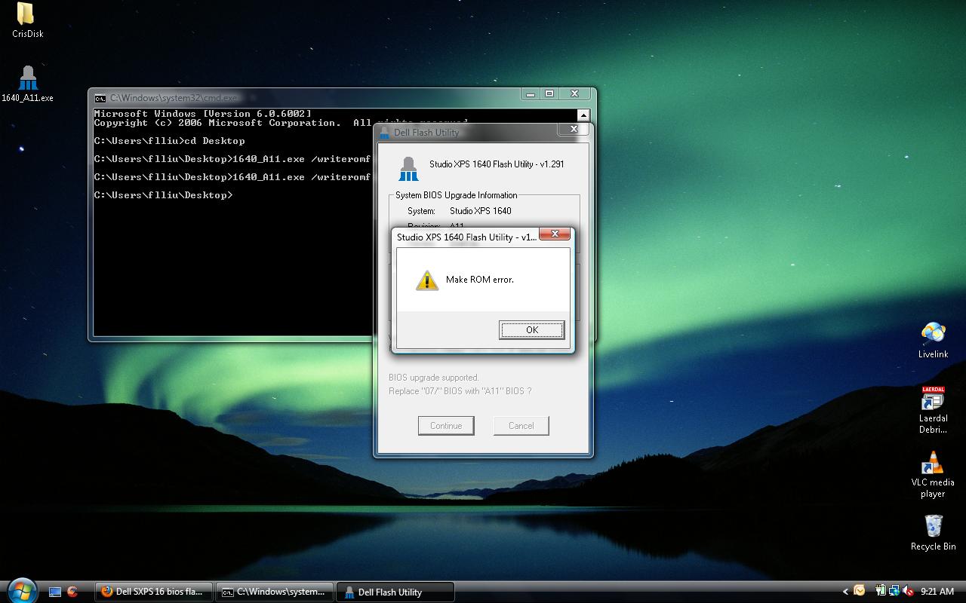Screen dimensions: 966x603
Task: Click "Make ROM error." message text
Action: 480,280
